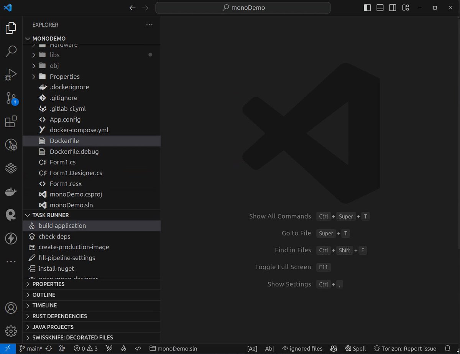Click the Spell status bar item
This screenshot has height=354, width=460.
coord(355,349)
